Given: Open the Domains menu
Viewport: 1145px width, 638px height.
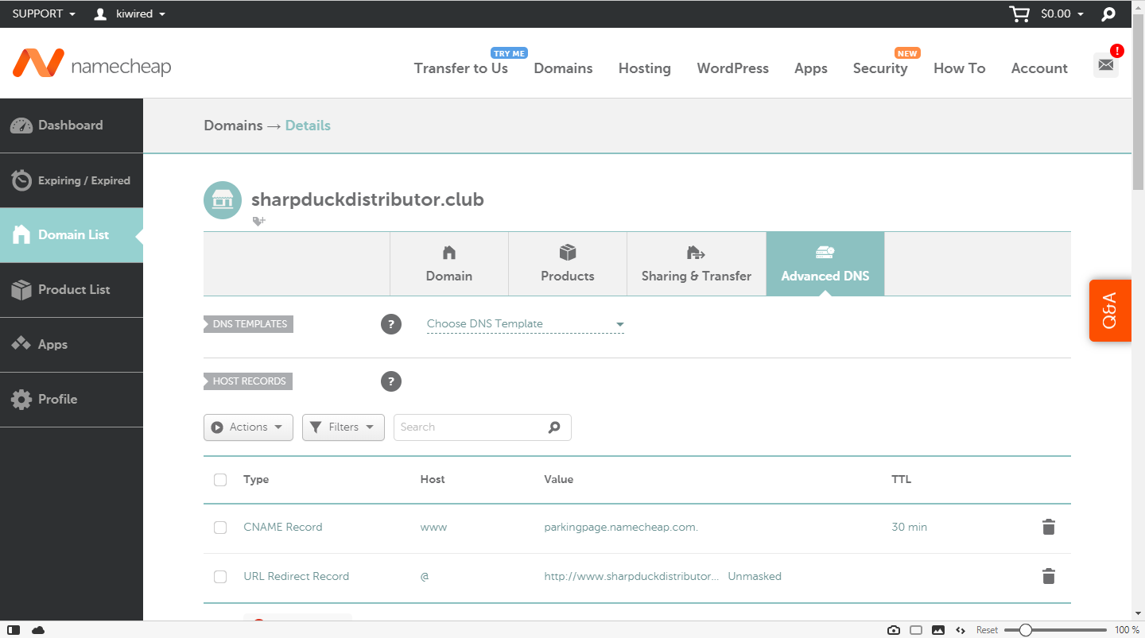Looking at the screenshot, I should click(x=564, y=68).
